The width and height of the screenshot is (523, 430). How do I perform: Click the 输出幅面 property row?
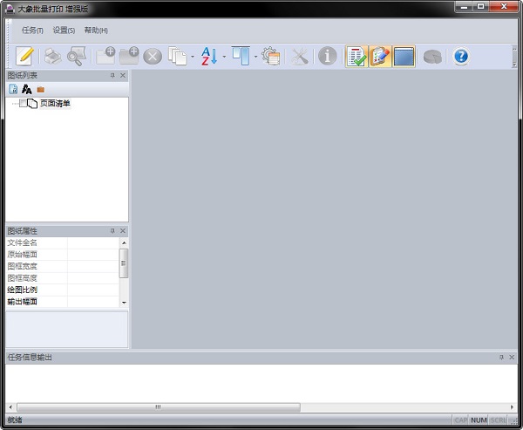pyautogui.click(x=35, y=302)
